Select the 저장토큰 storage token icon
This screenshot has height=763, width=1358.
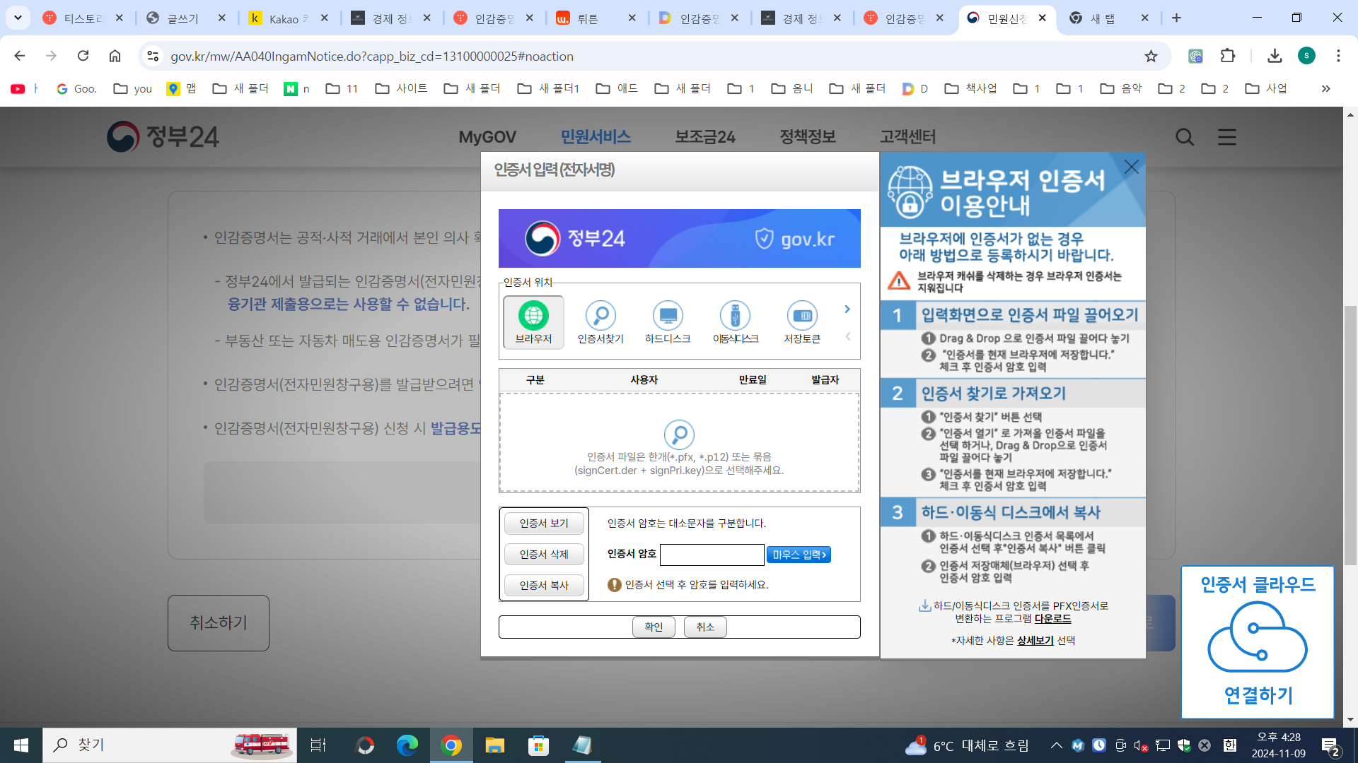pos(802,316)
